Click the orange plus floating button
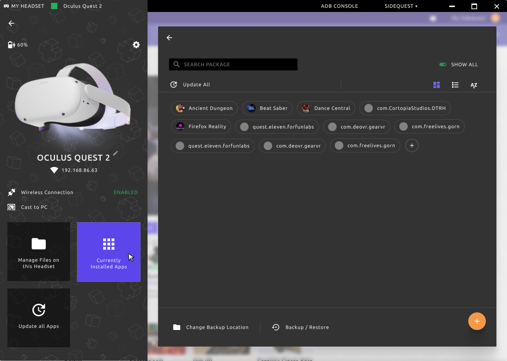 pyautogui.click(x=477, y=321)
